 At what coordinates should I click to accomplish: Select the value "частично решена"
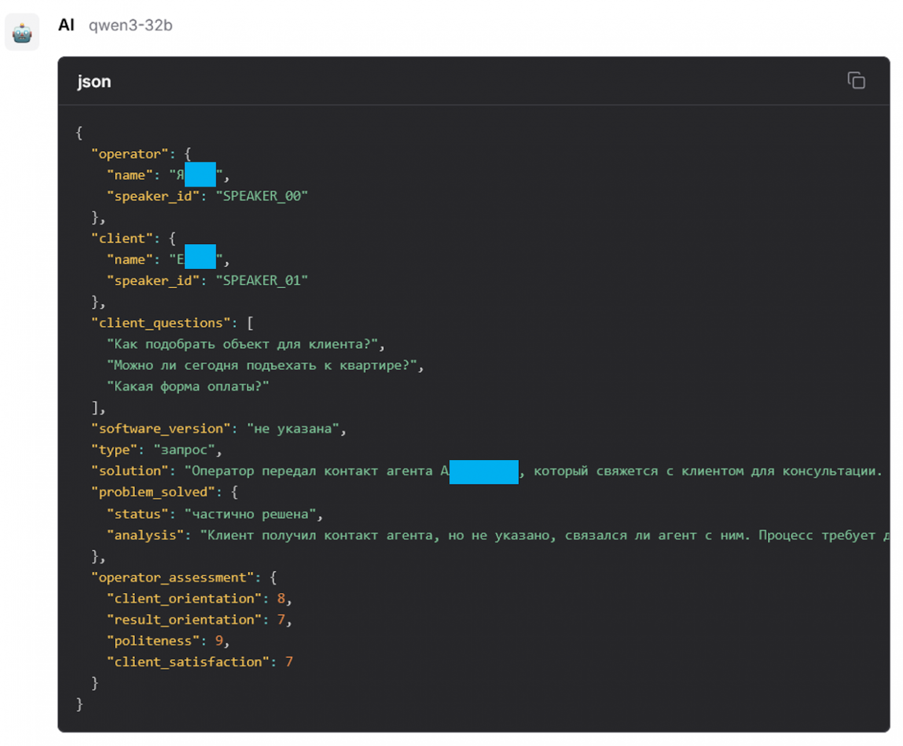(250, 514)
